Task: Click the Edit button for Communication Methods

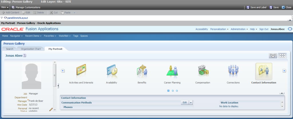Action: 185,102
